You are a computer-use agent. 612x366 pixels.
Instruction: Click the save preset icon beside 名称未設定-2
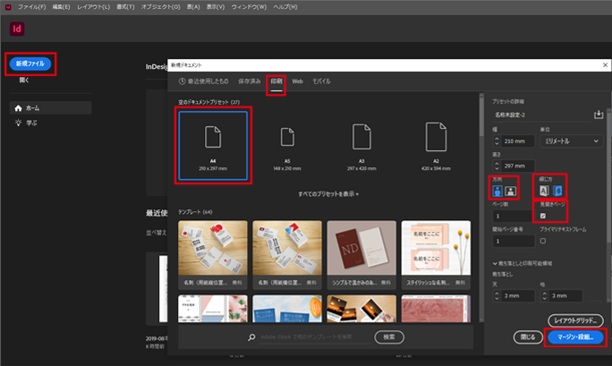click(x=599, y=115)
